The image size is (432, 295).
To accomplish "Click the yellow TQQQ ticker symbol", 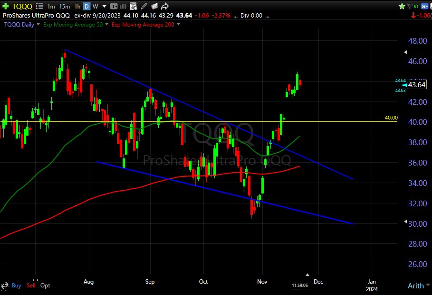I will [x=22, y=6].
